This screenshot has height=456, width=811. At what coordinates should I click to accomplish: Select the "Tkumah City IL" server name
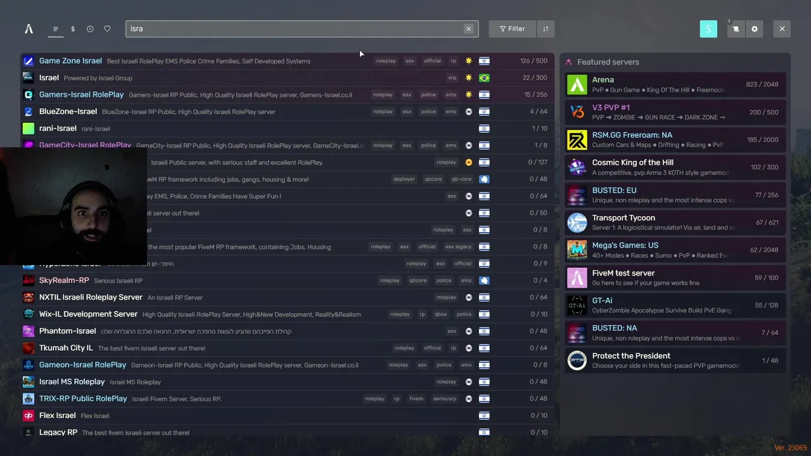coord(66,348)
